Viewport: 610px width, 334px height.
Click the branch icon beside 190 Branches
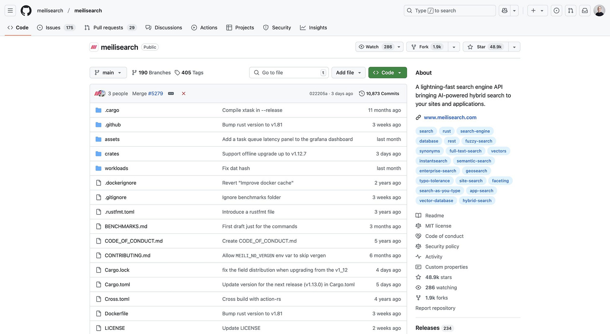(x=134, y=72)
